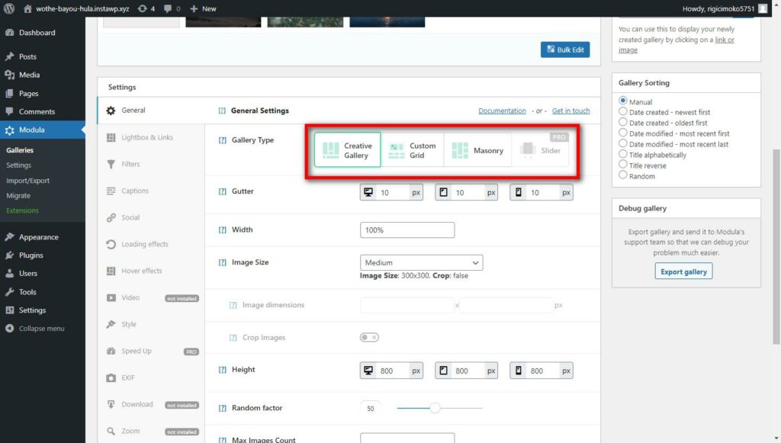The image size is (781, 443).
Task: Select Title alphabetically sorting option
Action: 623,155
